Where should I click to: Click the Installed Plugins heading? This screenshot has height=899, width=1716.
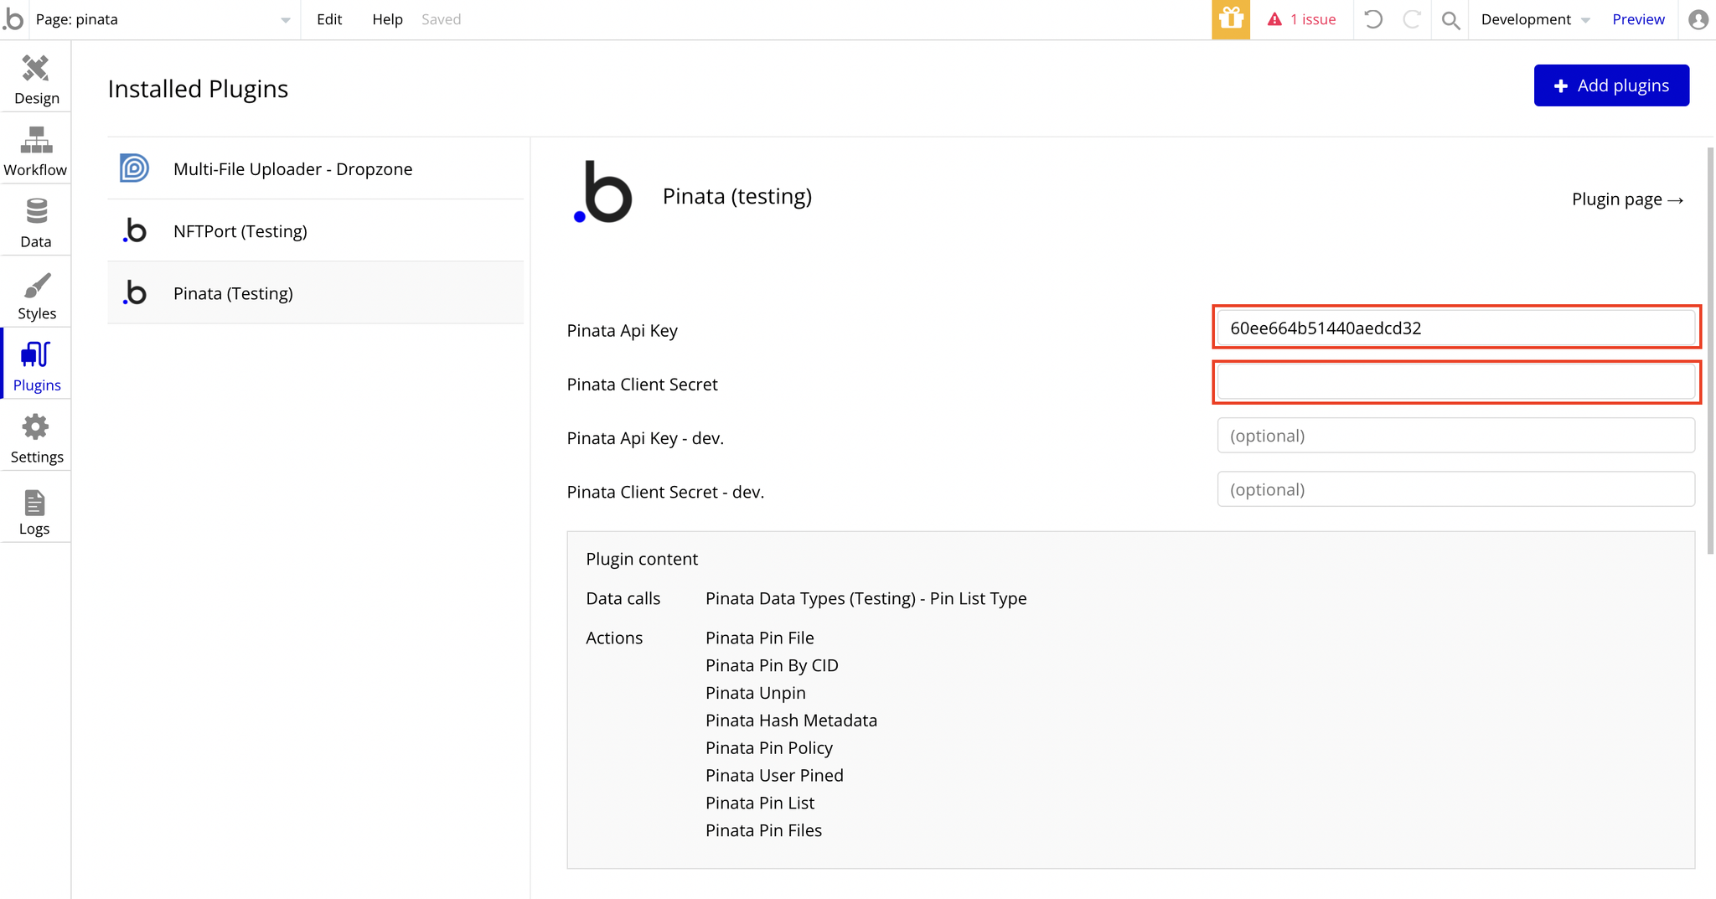(198, 89)
